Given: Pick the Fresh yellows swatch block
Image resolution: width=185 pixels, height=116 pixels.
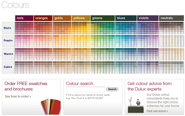Looking at the screenshot, I should coord(81,41).
